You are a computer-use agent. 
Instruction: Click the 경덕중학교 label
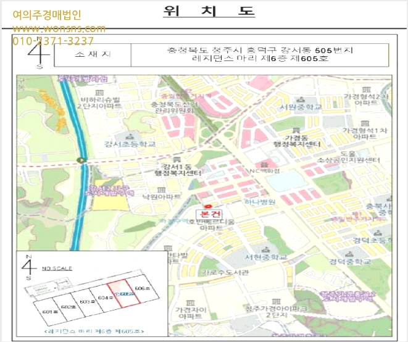pyautogui.click(x=350, y=261)
